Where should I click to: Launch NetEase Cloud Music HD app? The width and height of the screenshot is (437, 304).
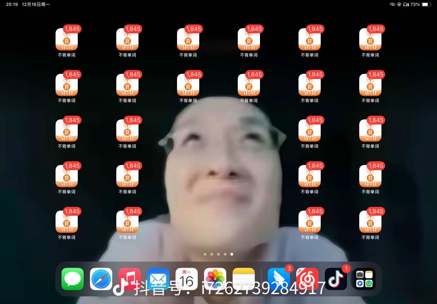pyautogui.click(x=307, y=279)
